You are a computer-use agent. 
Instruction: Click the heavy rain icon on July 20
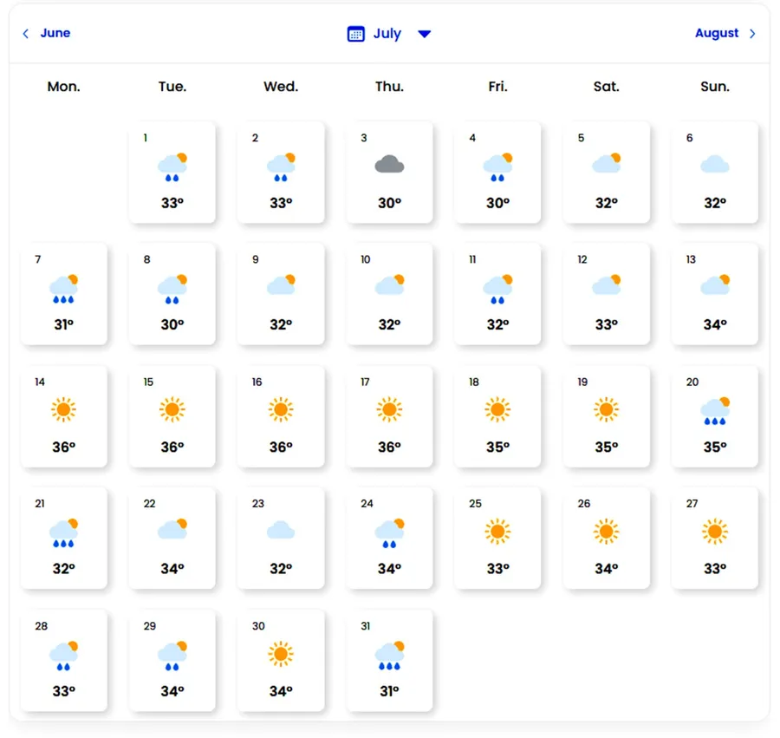pyautogui.click(x=715, y=410)
